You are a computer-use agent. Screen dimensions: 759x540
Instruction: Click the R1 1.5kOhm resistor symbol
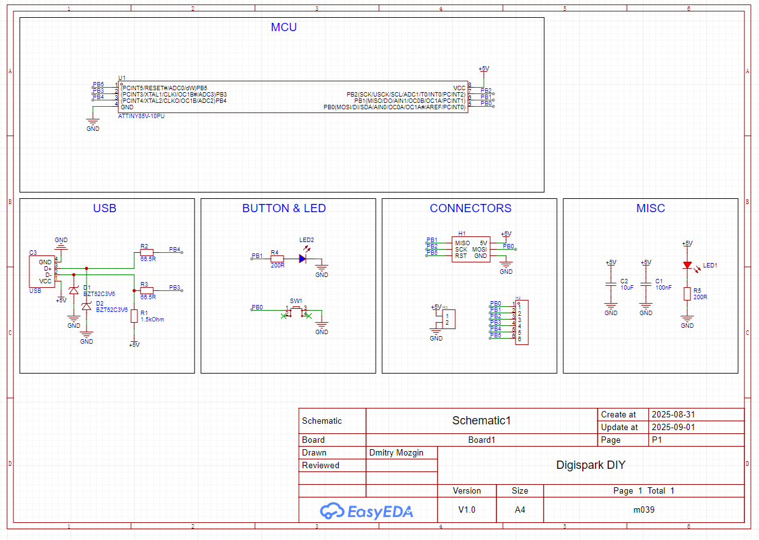coord(133,315)
